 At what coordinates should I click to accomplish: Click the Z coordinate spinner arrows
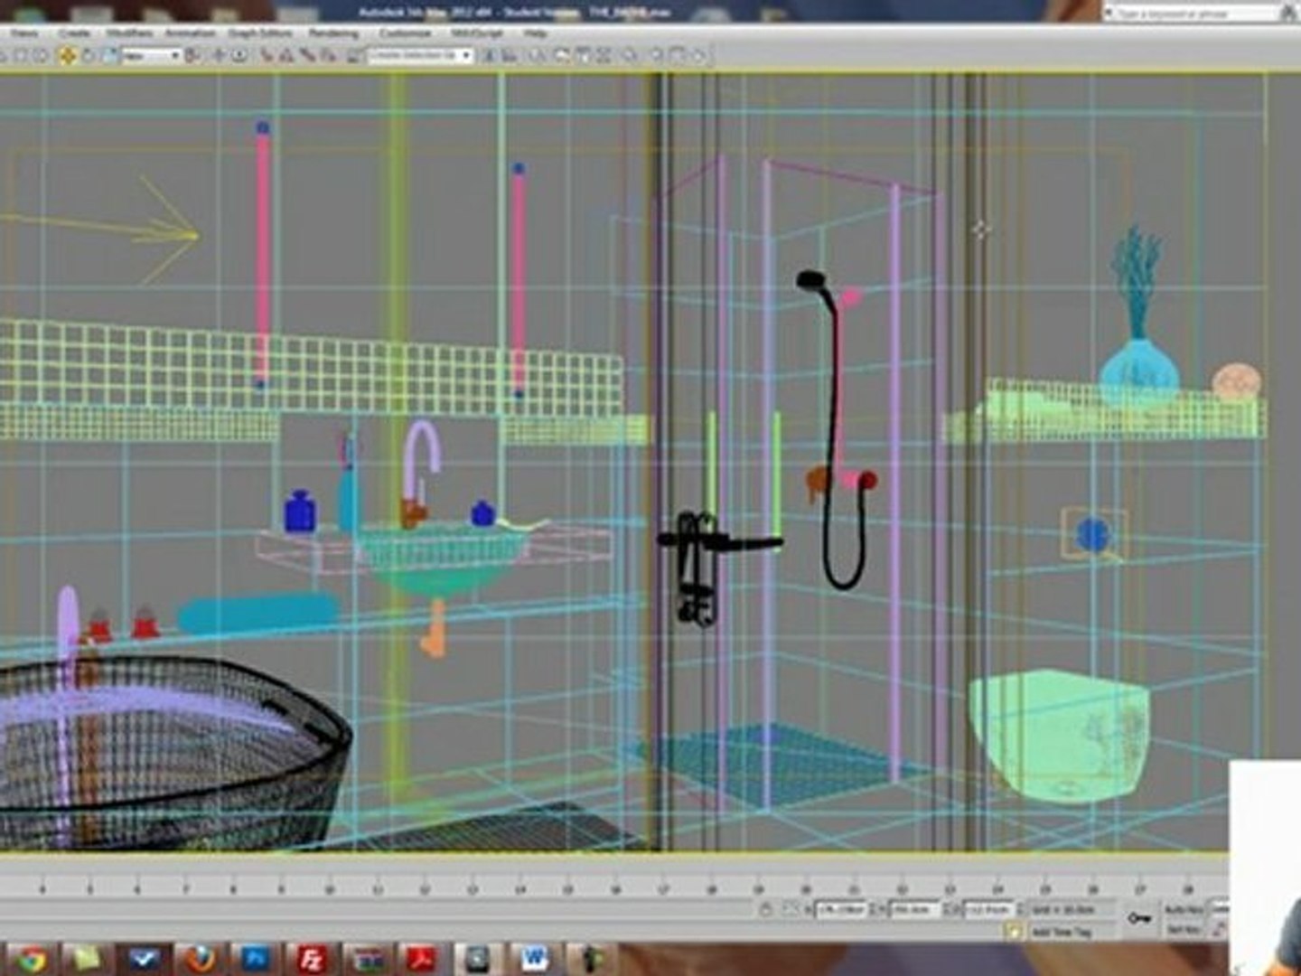click(1022, 909)
